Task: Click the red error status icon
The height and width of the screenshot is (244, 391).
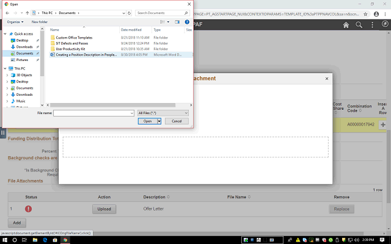Action: pos(29,209)
